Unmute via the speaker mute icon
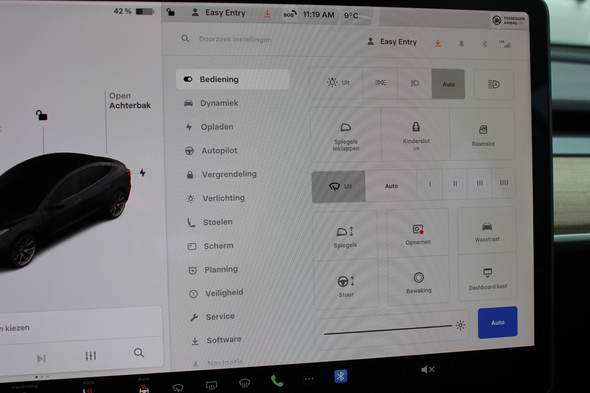Image resolution: width=590 pixels, height=393 pixels. point(428,369)
